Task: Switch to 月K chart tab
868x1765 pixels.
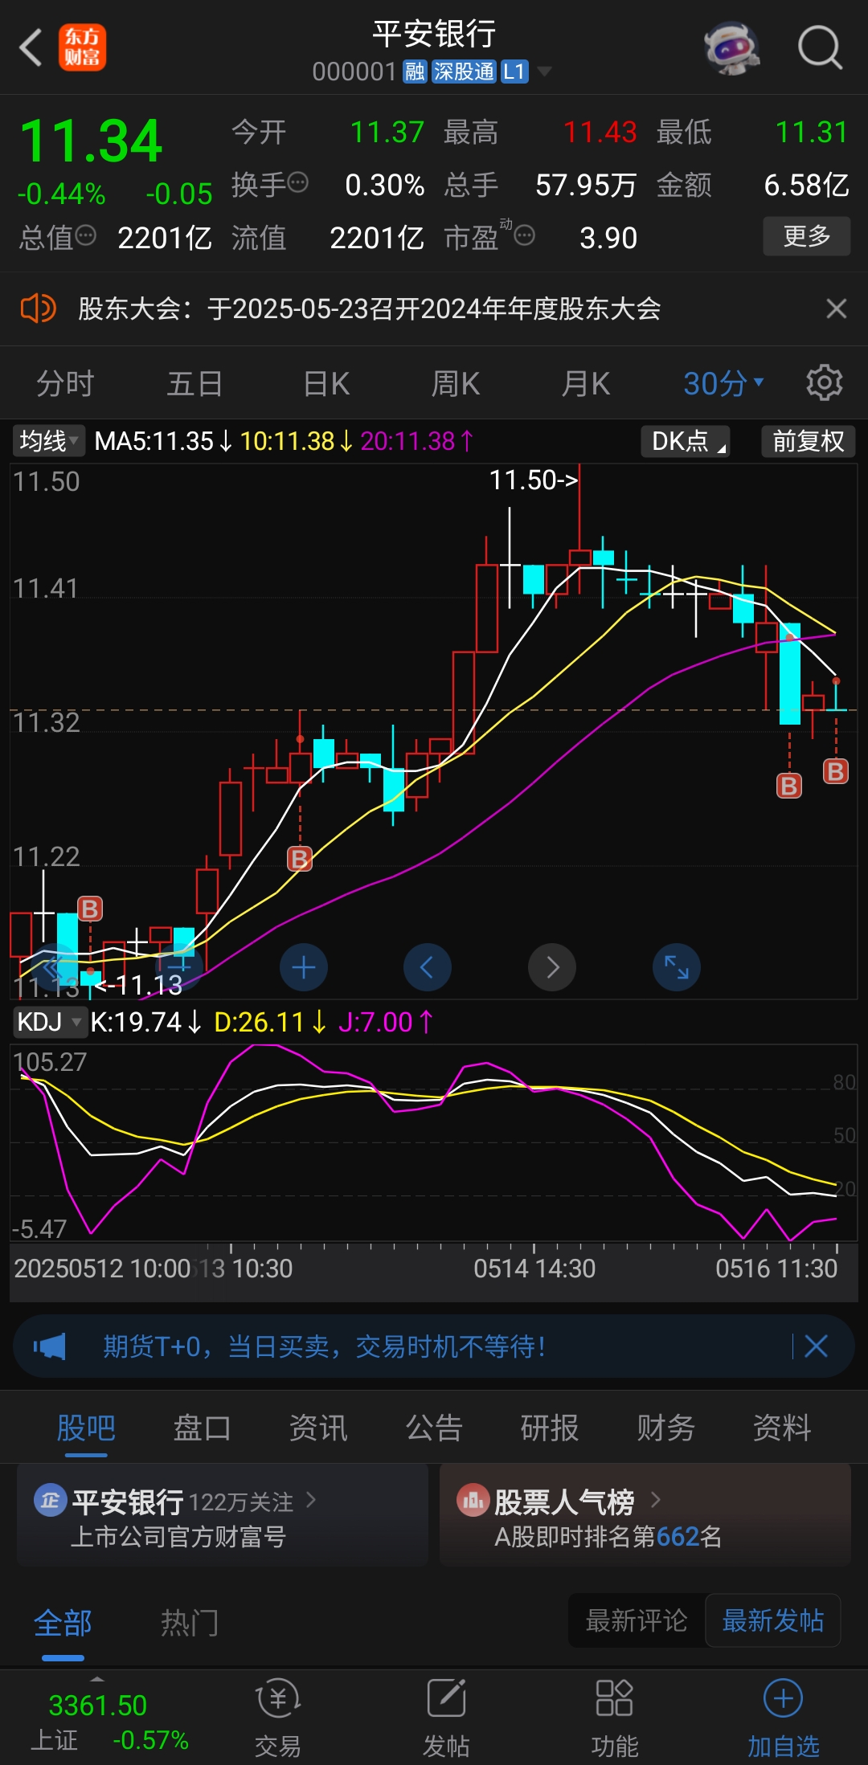Action: (x=585, y=384)
